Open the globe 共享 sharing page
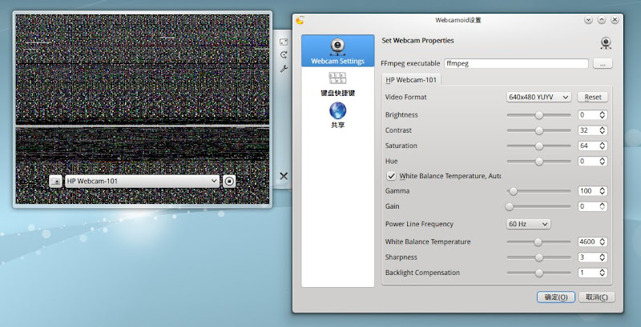 click(x=337, y=115)
